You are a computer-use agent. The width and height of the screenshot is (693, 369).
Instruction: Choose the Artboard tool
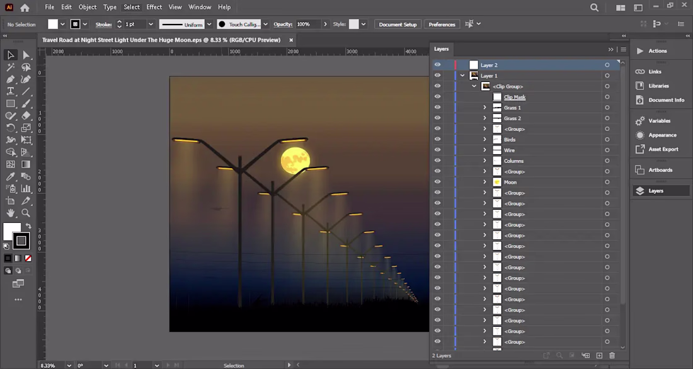click(11, 201)
